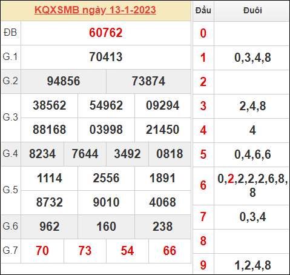The width and height of the screenshot is (290, 275).
Task: Select G.4 number 7644
Action: (85, 154)
